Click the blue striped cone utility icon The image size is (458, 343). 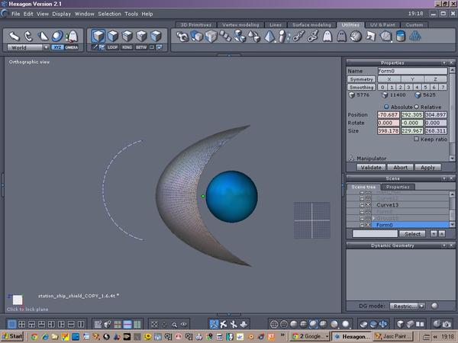coord(415,37)
